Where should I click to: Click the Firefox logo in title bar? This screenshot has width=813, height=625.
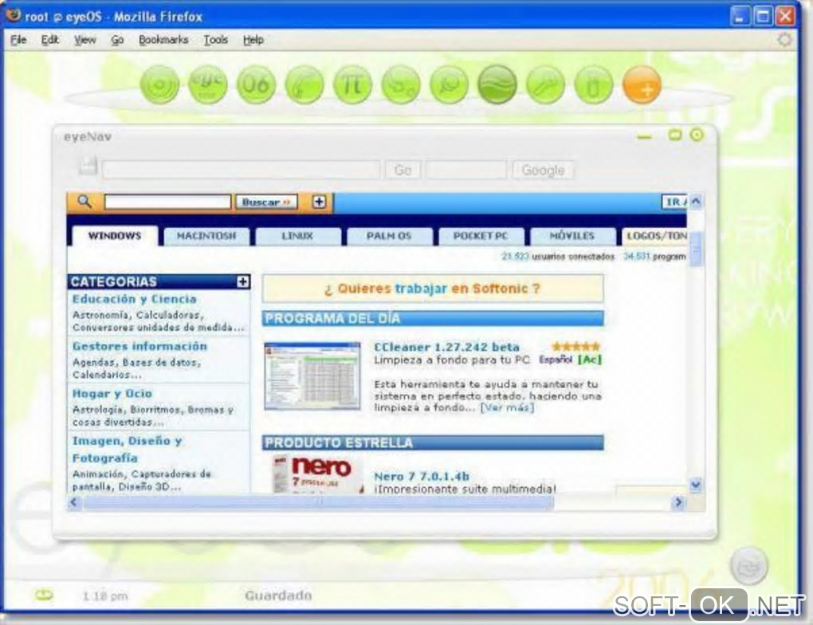point(13,16)
